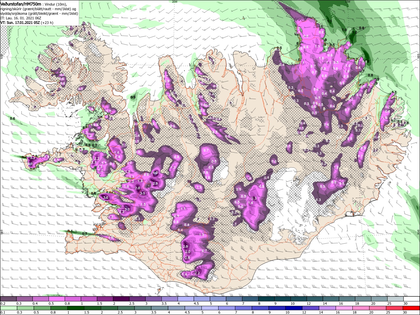Select lower scale pink swatch starting at 20
The image size is (420, 315).
pyautogui.click(x=377, y=308)
